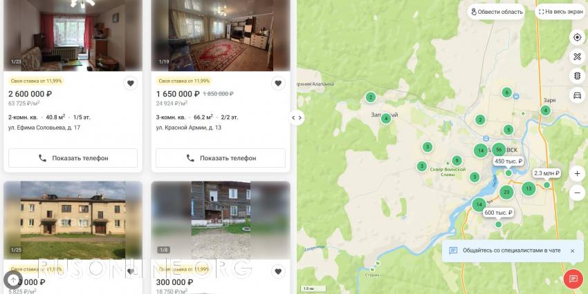Screen dimensions: 588x294
Task: Open the red chat bubble icon
Action: pos(573,279)
